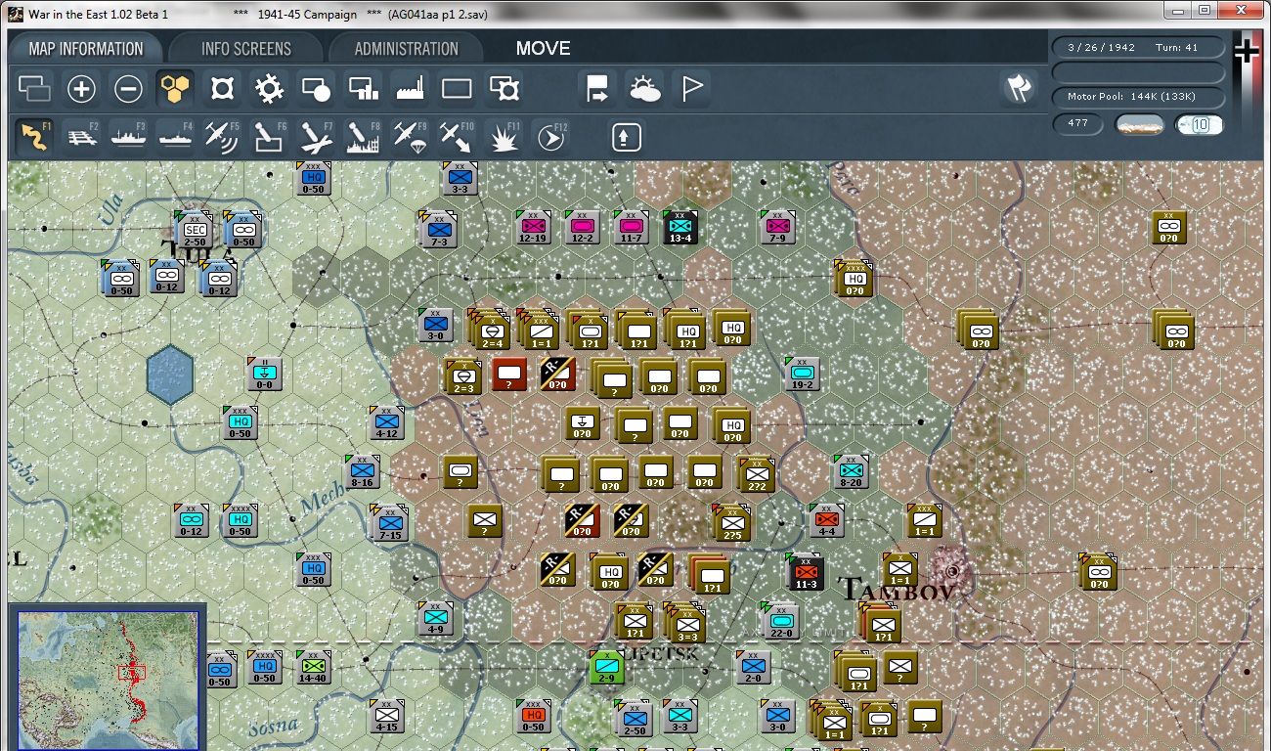Select the F8 bomb city mode icon

tap(363, 137)
